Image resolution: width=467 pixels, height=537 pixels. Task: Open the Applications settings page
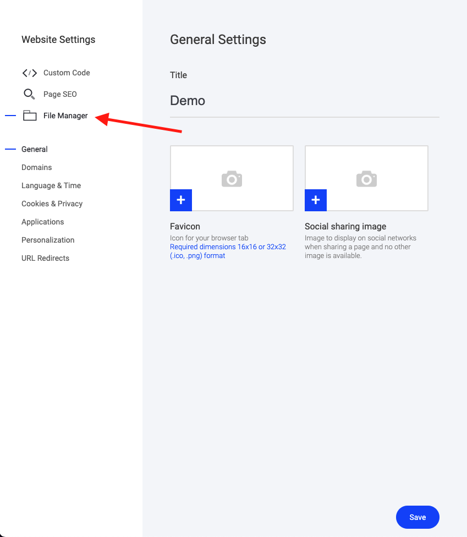pos(42,222)
